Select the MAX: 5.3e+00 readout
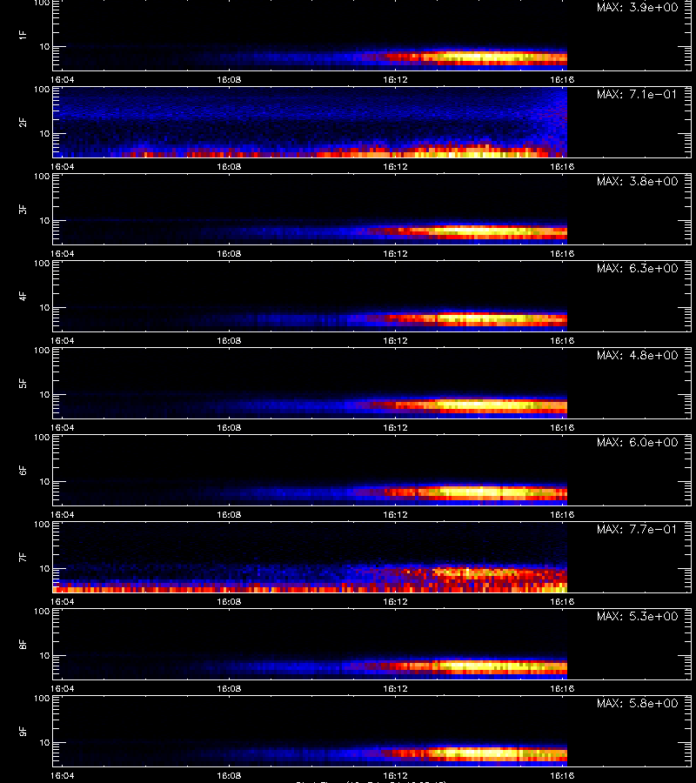Viewport: 696px width, 783px height. click(x=637, y=616)
